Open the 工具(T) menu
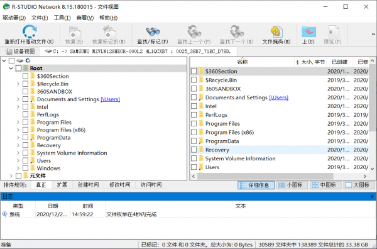 coord(62,18)
